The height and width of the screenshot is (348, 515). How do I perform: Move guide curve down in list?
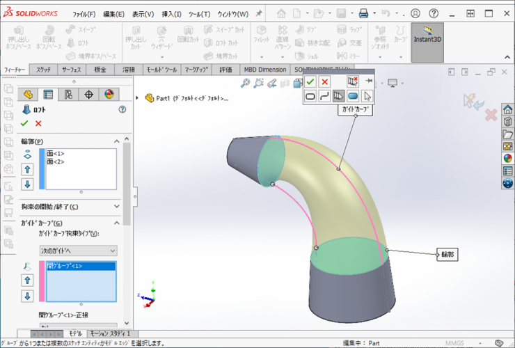click(x=28, y=296)
